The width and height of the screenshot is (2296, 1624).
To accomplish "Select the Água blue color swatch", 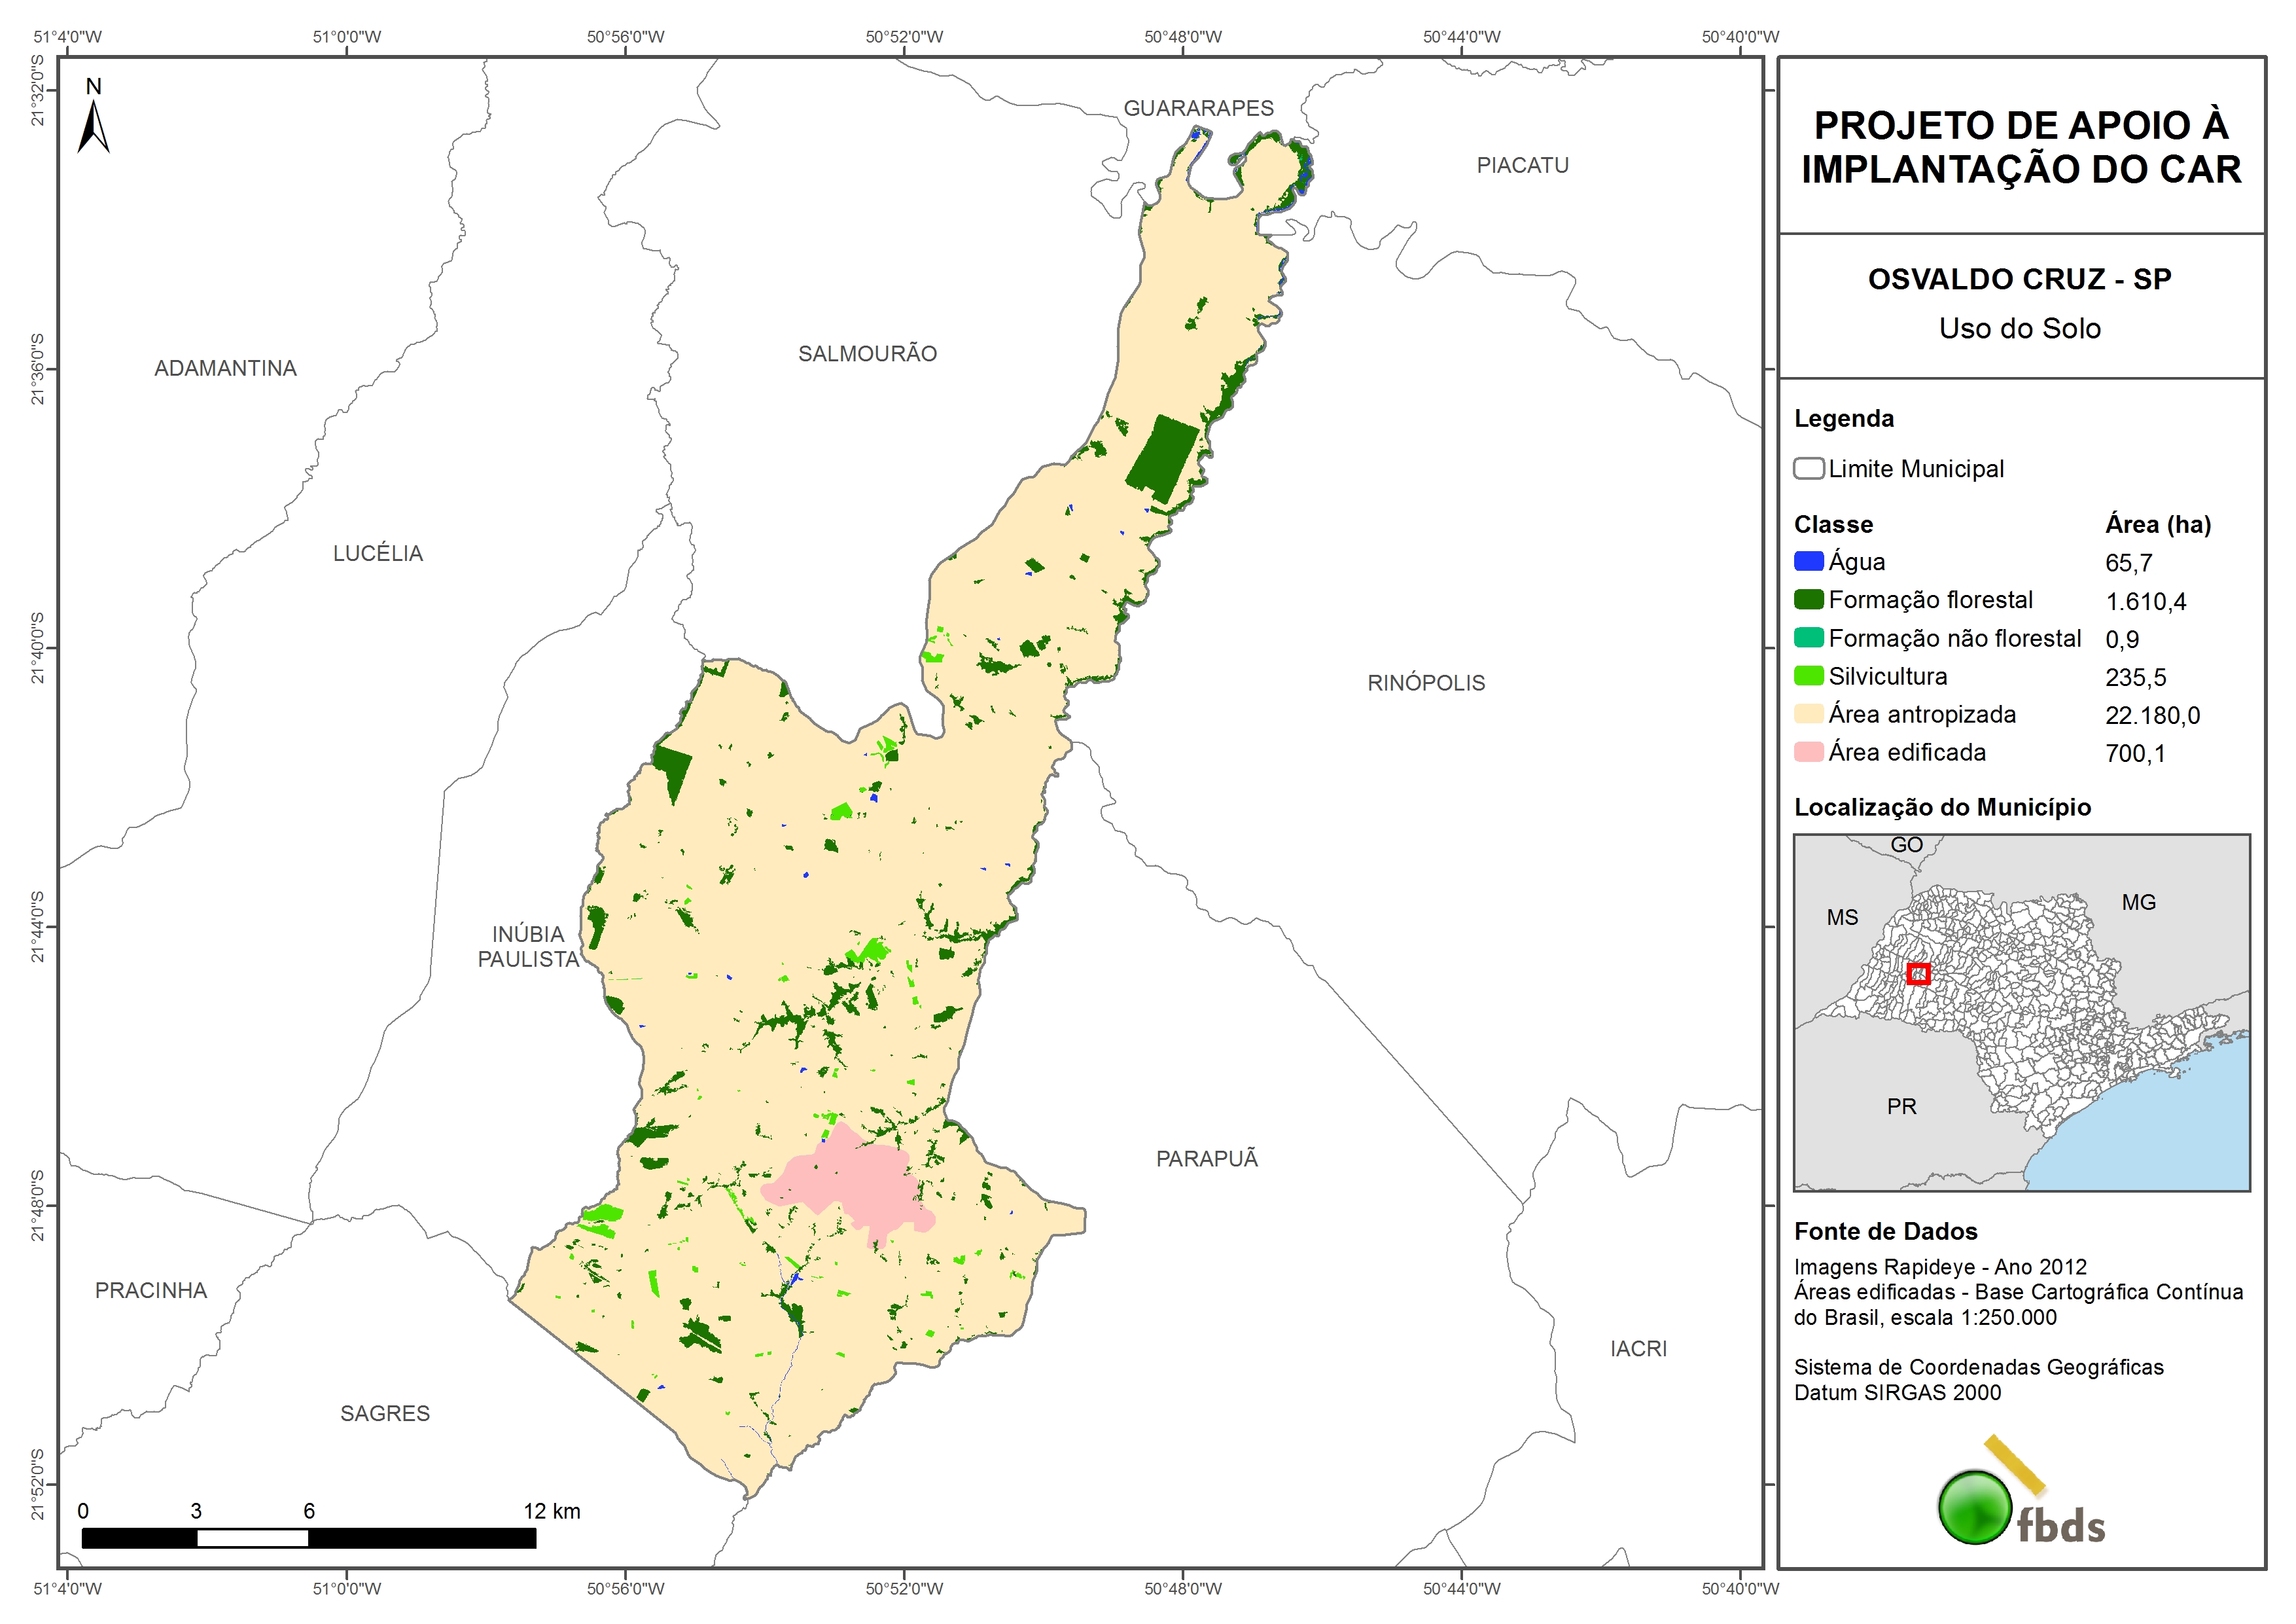I will click(1808, 562).
